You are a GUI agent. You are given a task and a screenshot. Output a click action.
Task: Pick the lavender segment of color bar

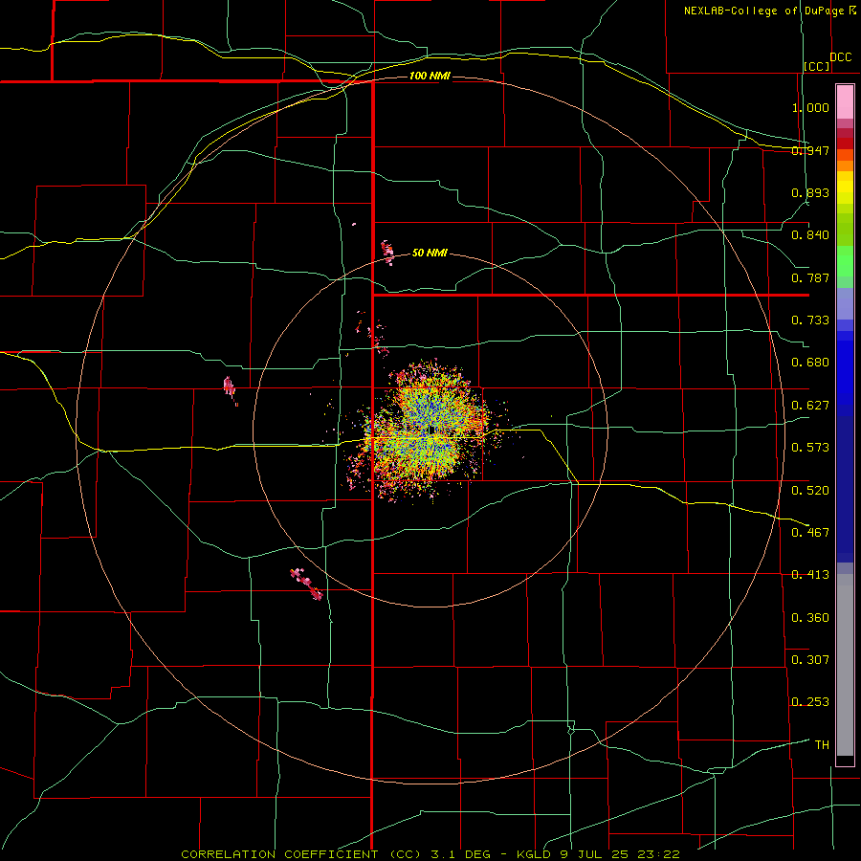coord(845,303)
